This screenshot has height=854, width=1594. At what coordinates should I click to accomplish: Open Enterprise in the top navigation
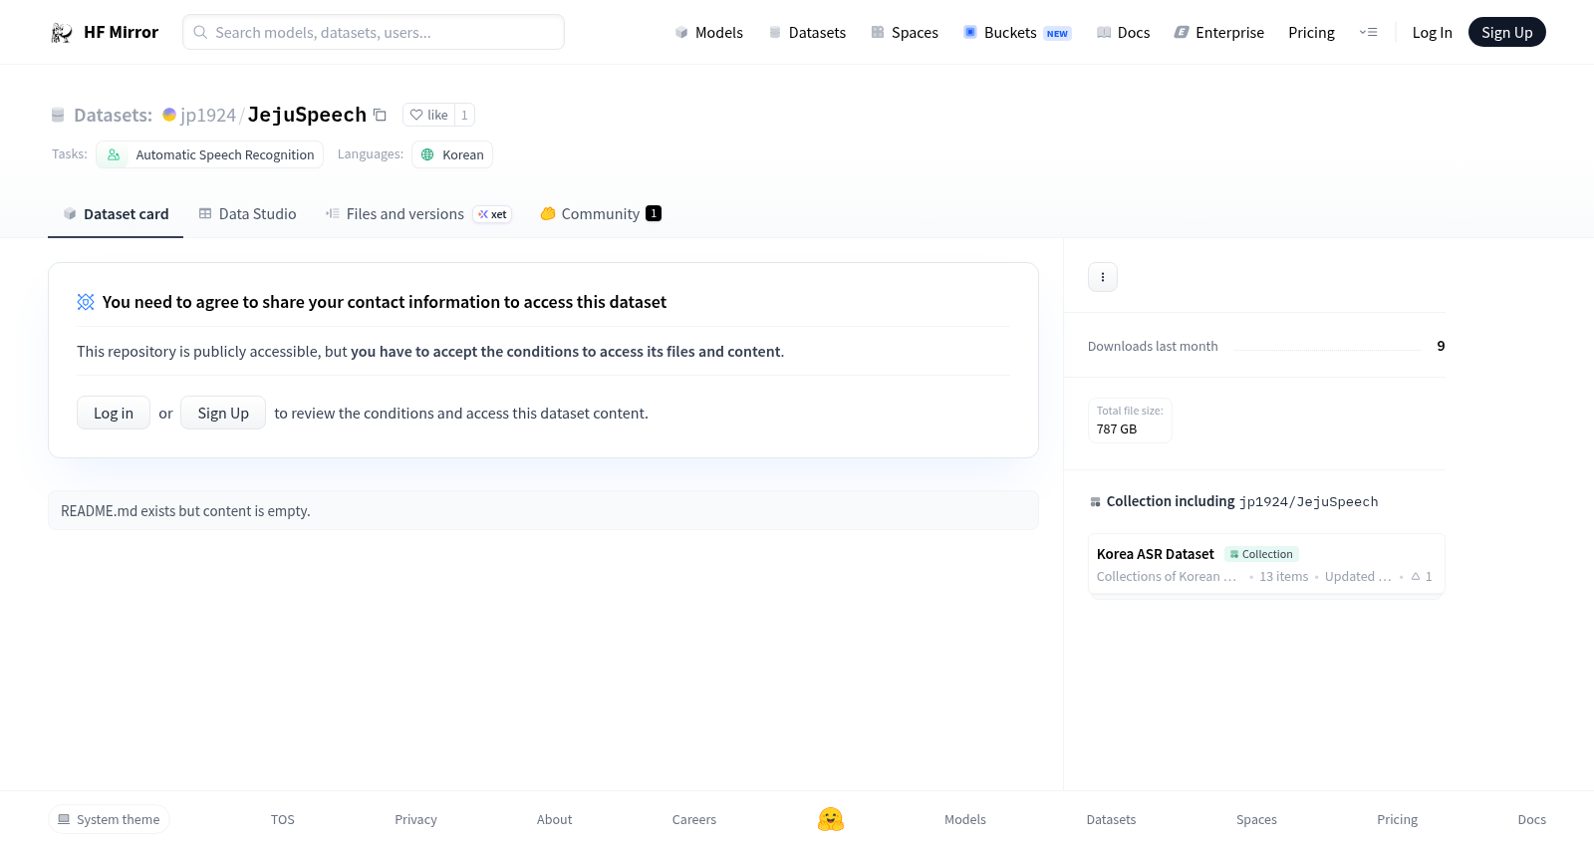[1218, 33]
